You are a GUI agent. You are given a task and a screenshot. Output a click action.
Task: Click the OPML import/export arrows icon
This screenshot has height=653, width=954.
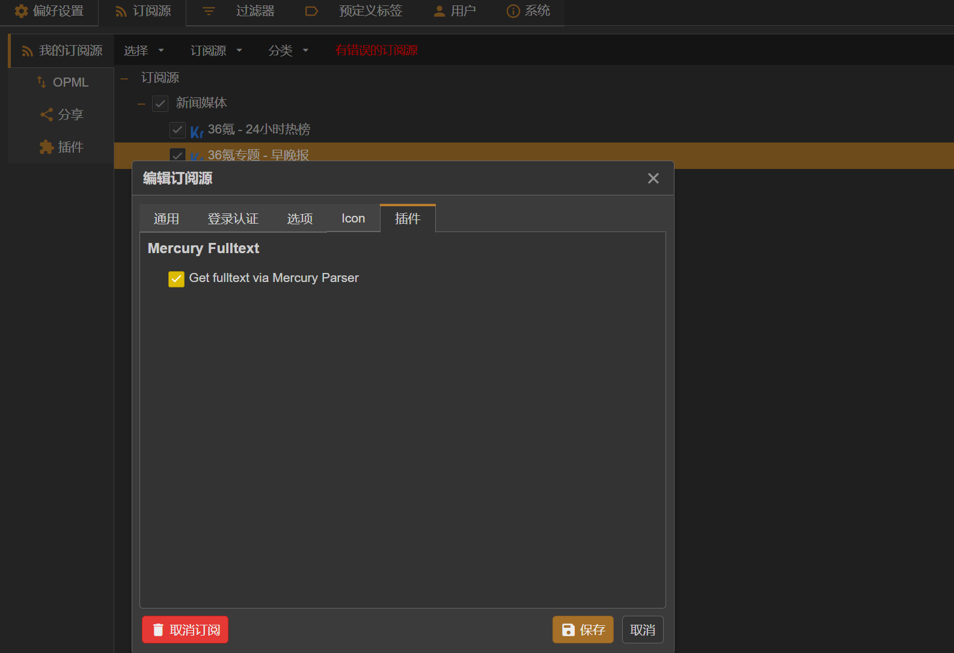[41, 82]
